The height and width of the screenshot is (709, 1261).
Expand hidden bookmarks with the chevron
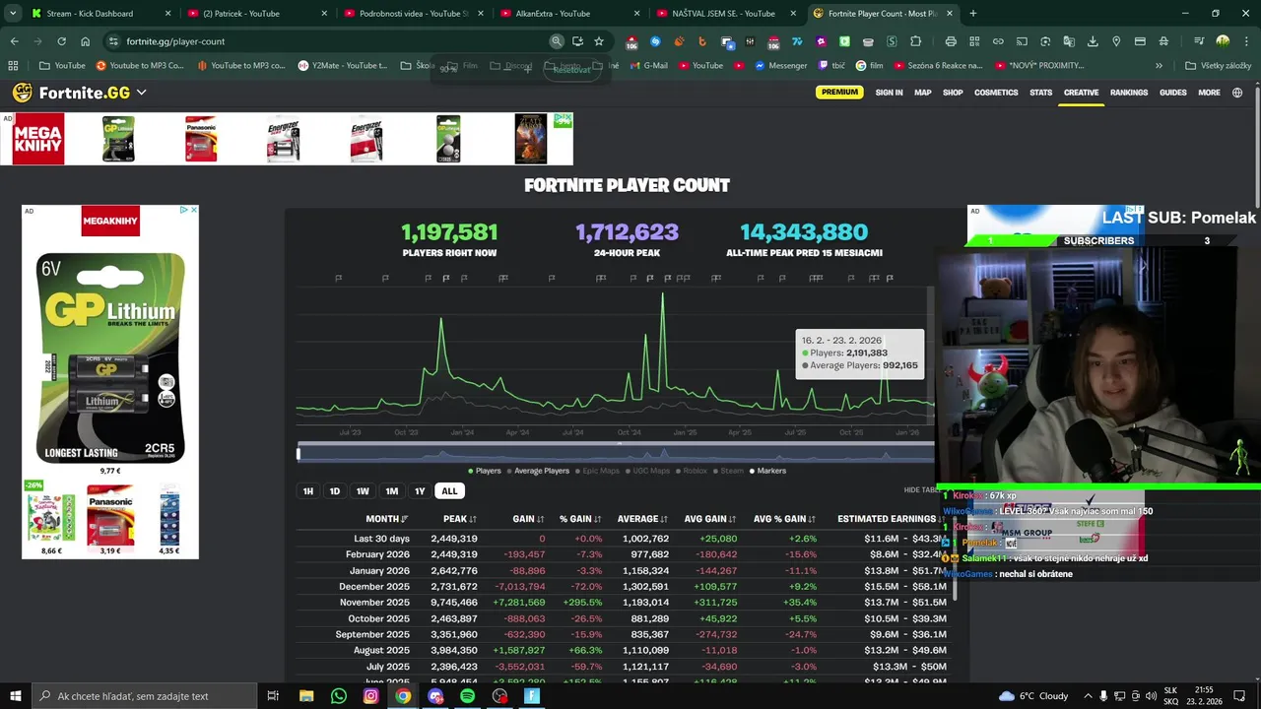coord(1159,66)
